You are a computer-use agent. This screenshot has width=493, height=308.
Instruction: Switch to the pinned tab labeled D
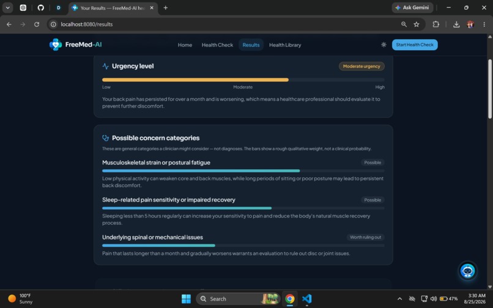(x=59, y=8)
